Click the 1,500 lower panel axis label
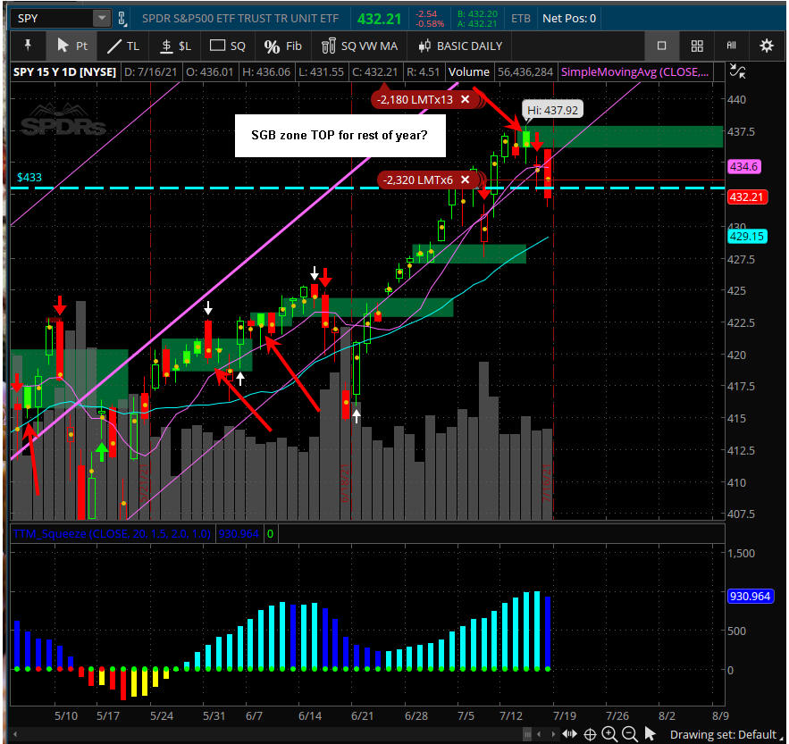The image size is (789, 744). coord(742,554)
